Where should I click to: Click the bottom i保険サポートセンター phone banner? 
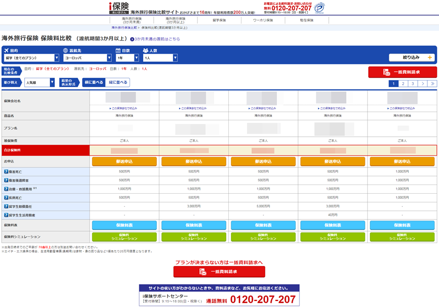(219, 296)
